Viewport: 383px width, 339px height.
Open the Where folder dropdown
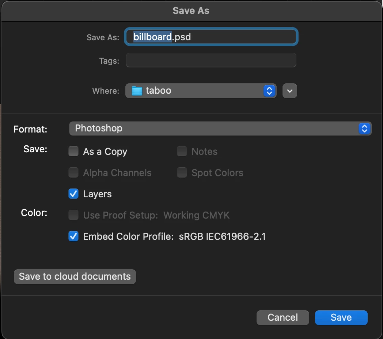coord(200,91)
